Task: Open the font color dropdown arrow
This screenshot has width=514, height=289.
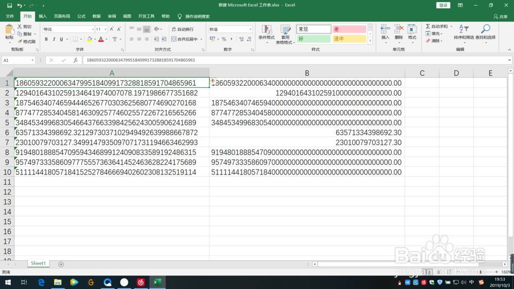Action: [106, 40]
